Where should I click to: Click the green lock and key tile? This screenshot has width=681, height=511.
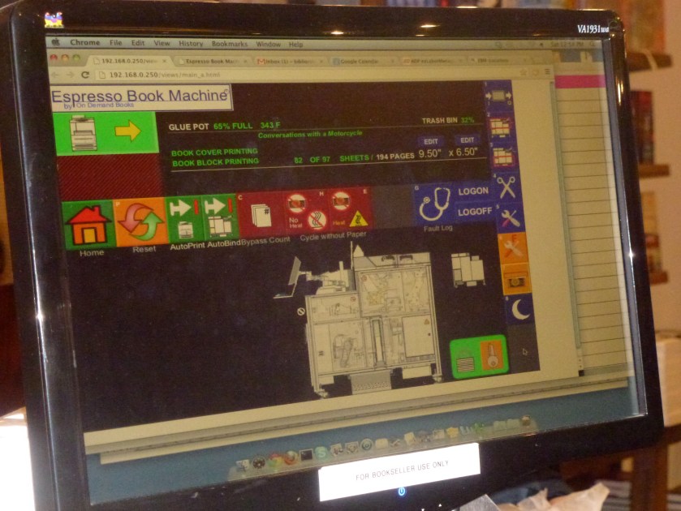[x=479, y=355]
